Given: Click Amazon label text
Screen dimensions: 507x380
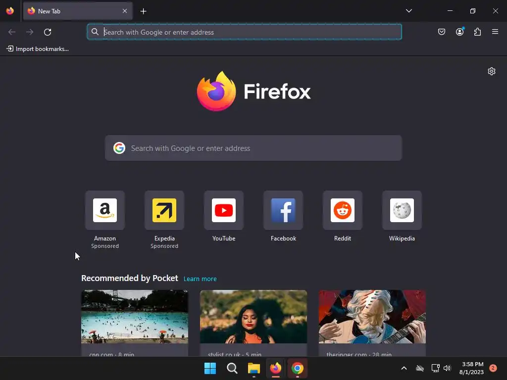Looking at the screenshot, I should [x=105, y=238].
